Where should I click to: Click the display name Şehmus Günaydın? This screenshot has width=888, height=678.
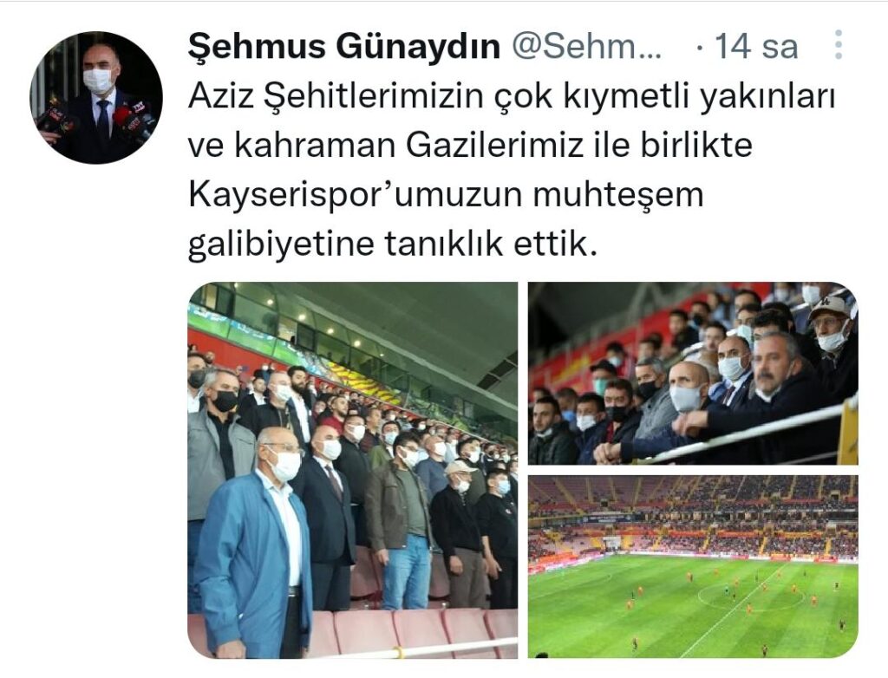(344, 46)
